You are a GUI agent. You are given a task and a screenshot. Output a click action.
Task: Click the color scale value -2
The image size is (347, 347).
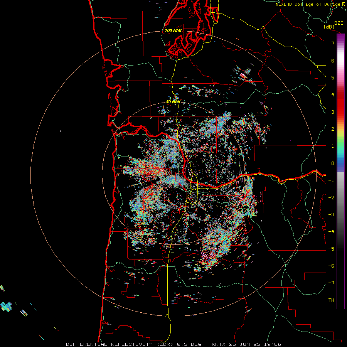point(331,198)
